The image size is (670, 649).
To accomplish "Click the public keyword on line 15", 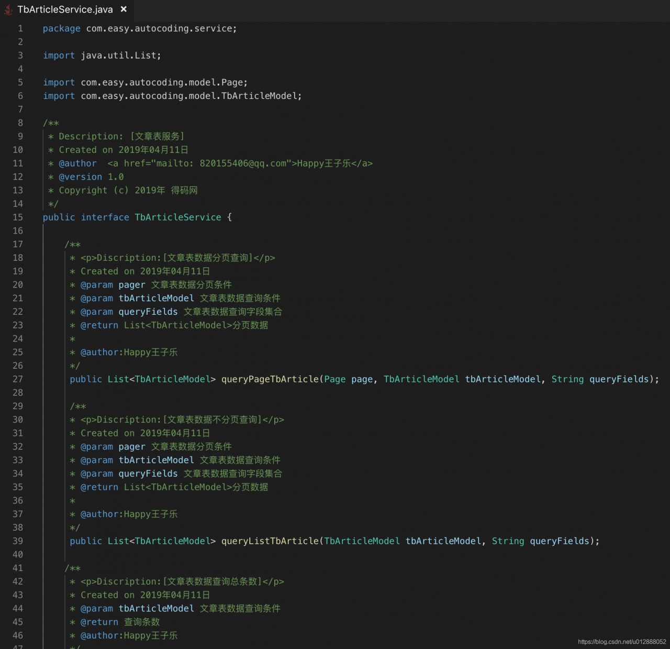I will click(59, 217).
